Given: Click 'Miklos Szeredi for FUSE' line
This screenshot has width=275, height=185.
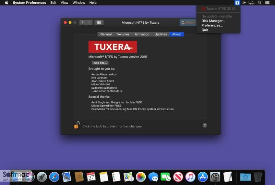Looking at the screenshot, I should (x=106, y=106).
